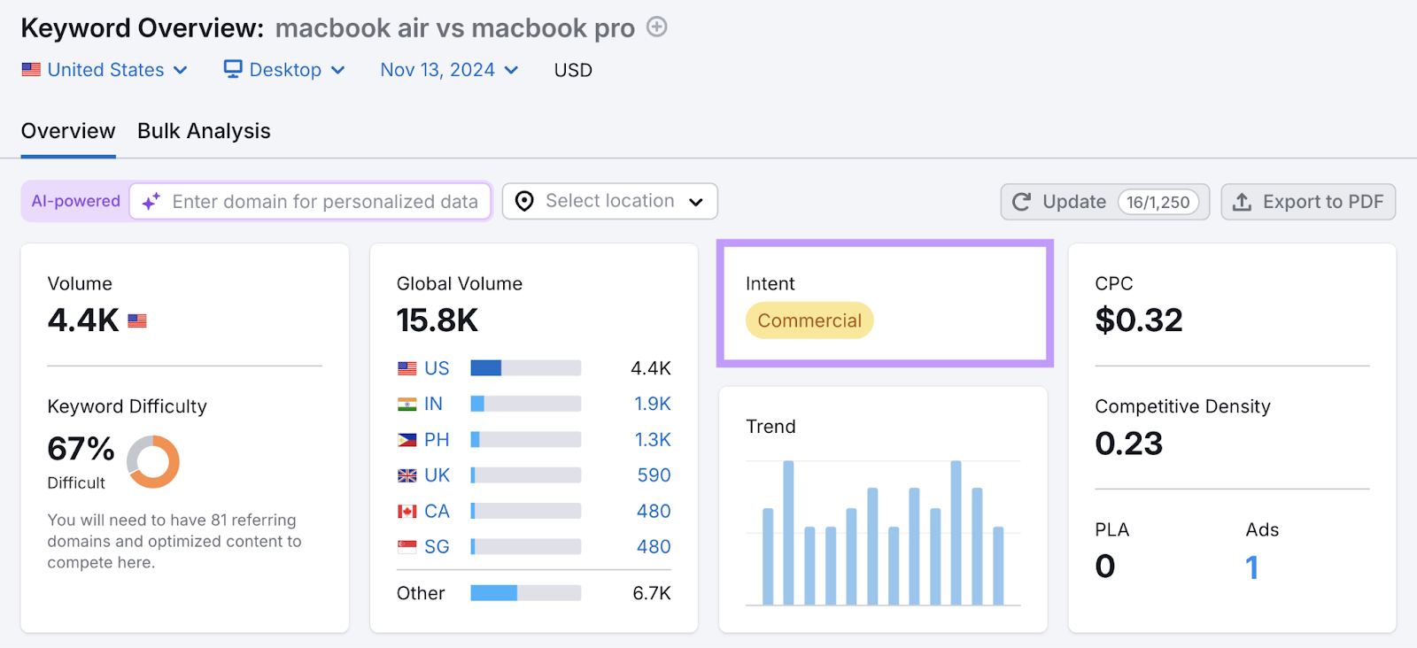This screenshot has width=1417, height=648.
Task: Click the location pin icon
Action: (524, 202)
